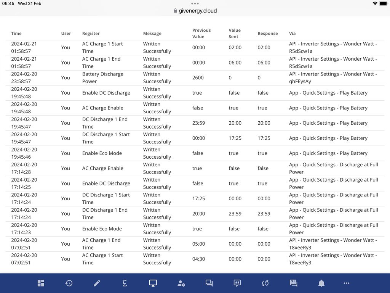The height and width of the screenshot is (293, 390).
Task: Click the Via column header
Action: tap(292, 34)
